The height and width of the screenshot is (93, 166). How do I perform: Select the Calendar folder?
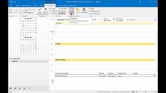[15, 61]
